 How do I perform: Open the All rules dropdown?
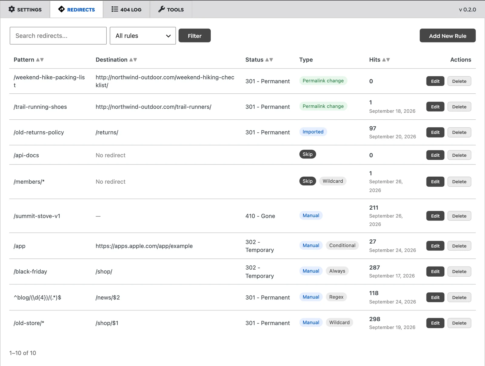[x=143, y=36]
